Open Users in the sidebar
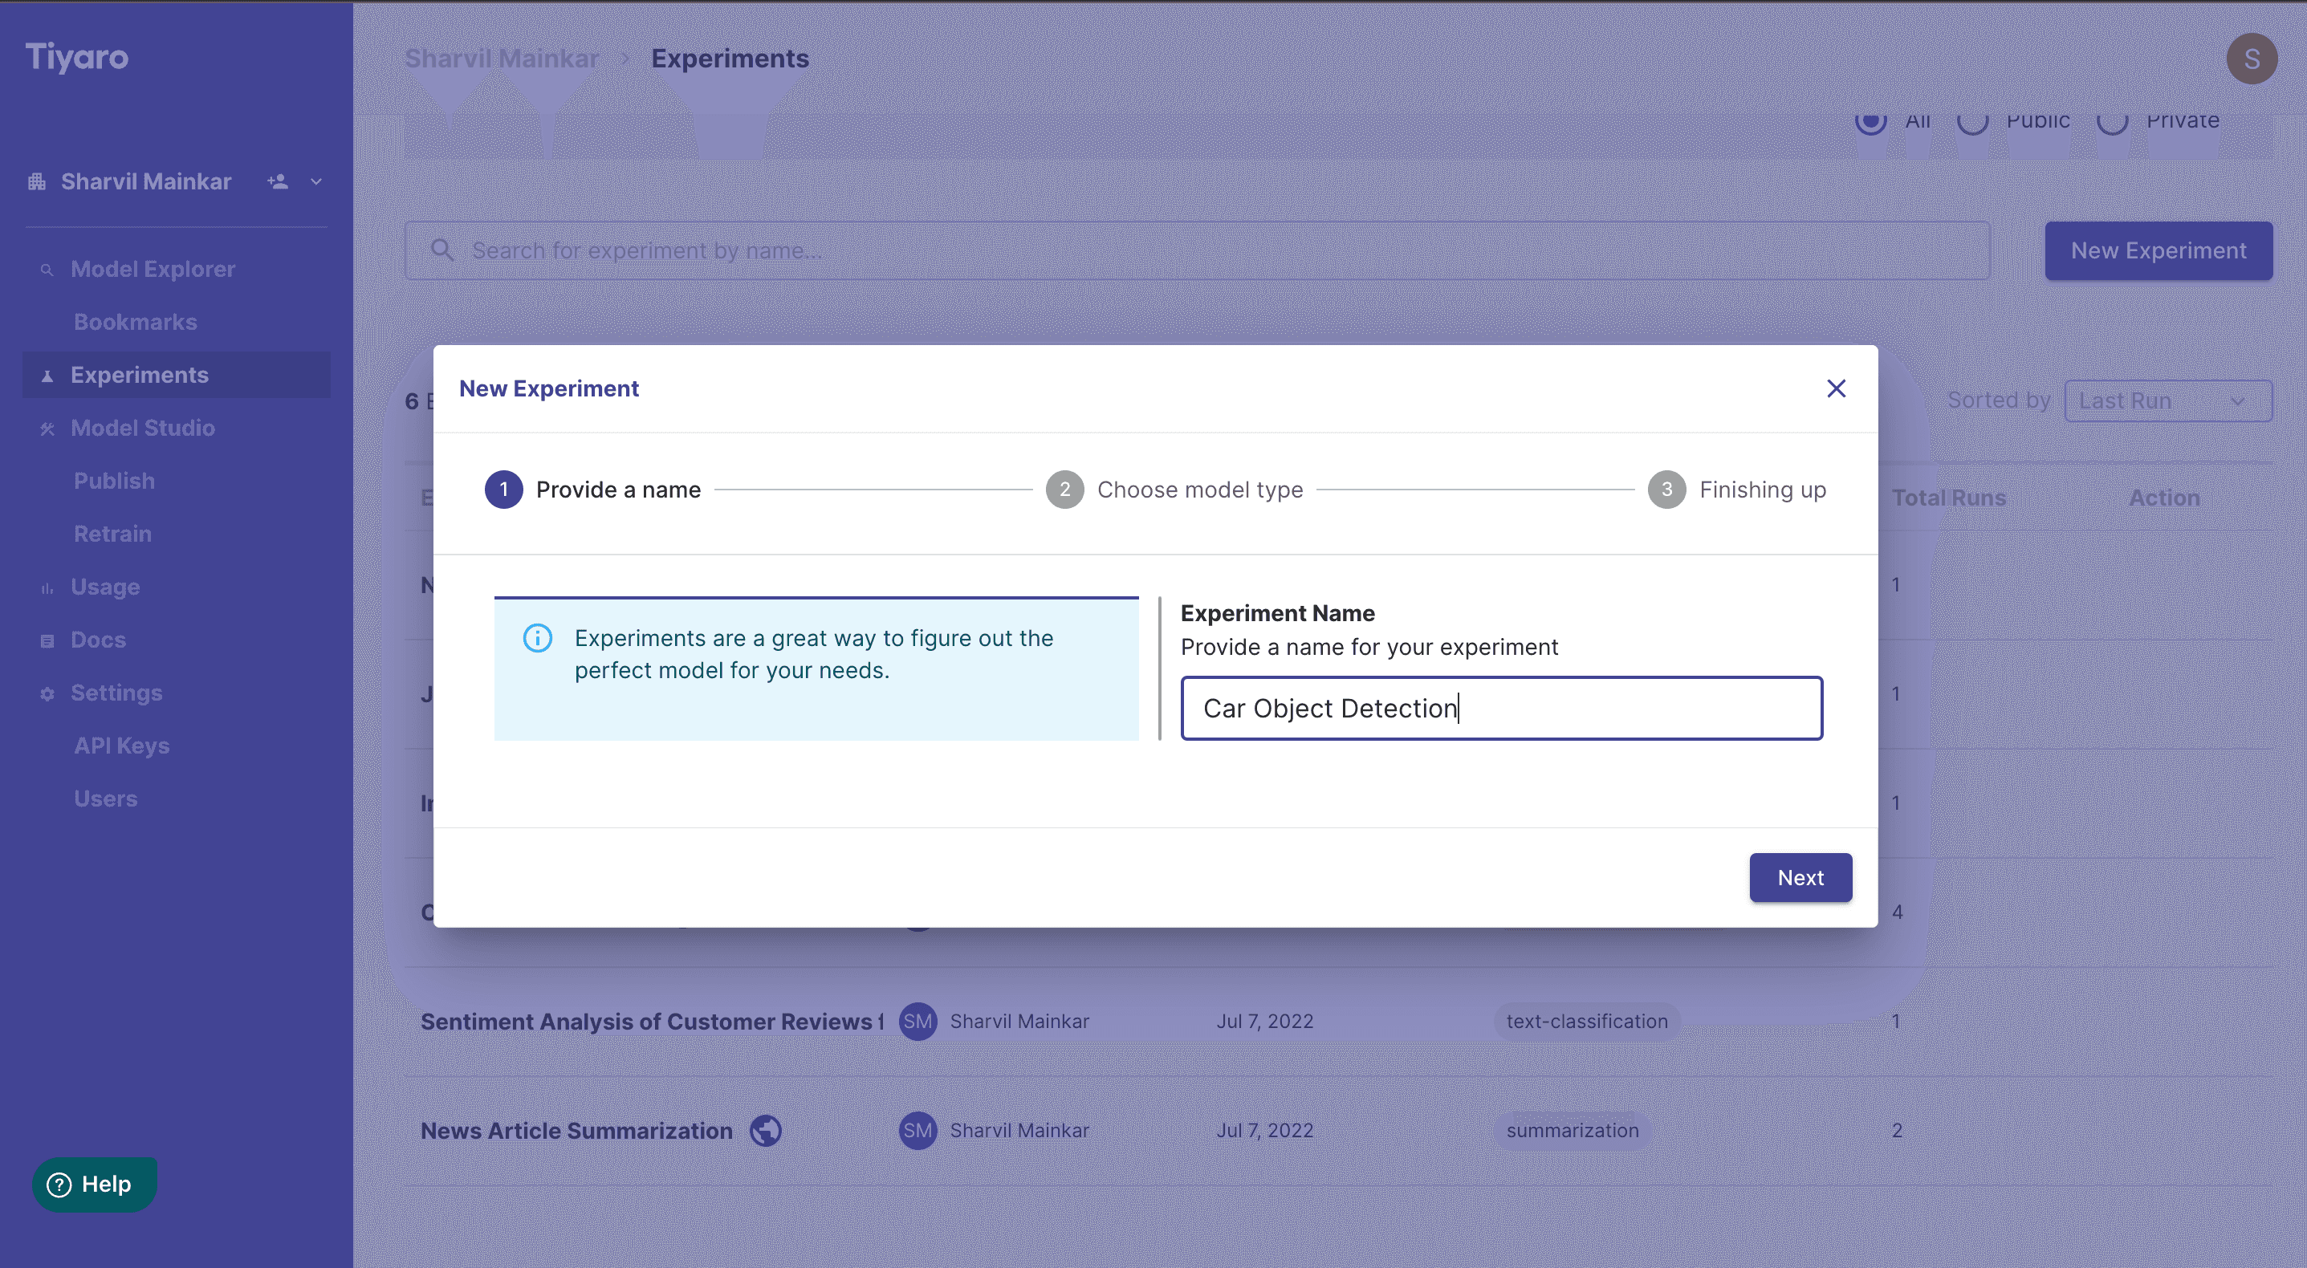The height and width of the screenshot is (1268, 2307). pyautogui.click(x=106, y=798)
